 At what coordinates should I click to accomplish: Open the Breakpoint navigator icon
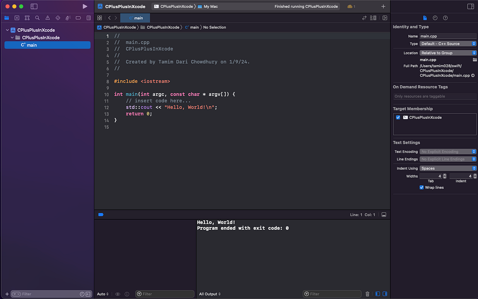pyautogui.click(x=79, y=18)
